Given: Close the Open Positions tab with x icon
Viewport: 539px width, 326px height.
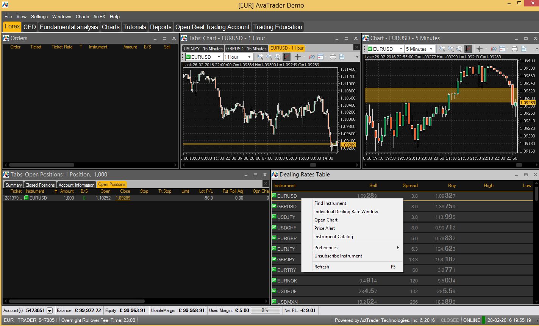Looking at the screenshot, I should (266, 184).
